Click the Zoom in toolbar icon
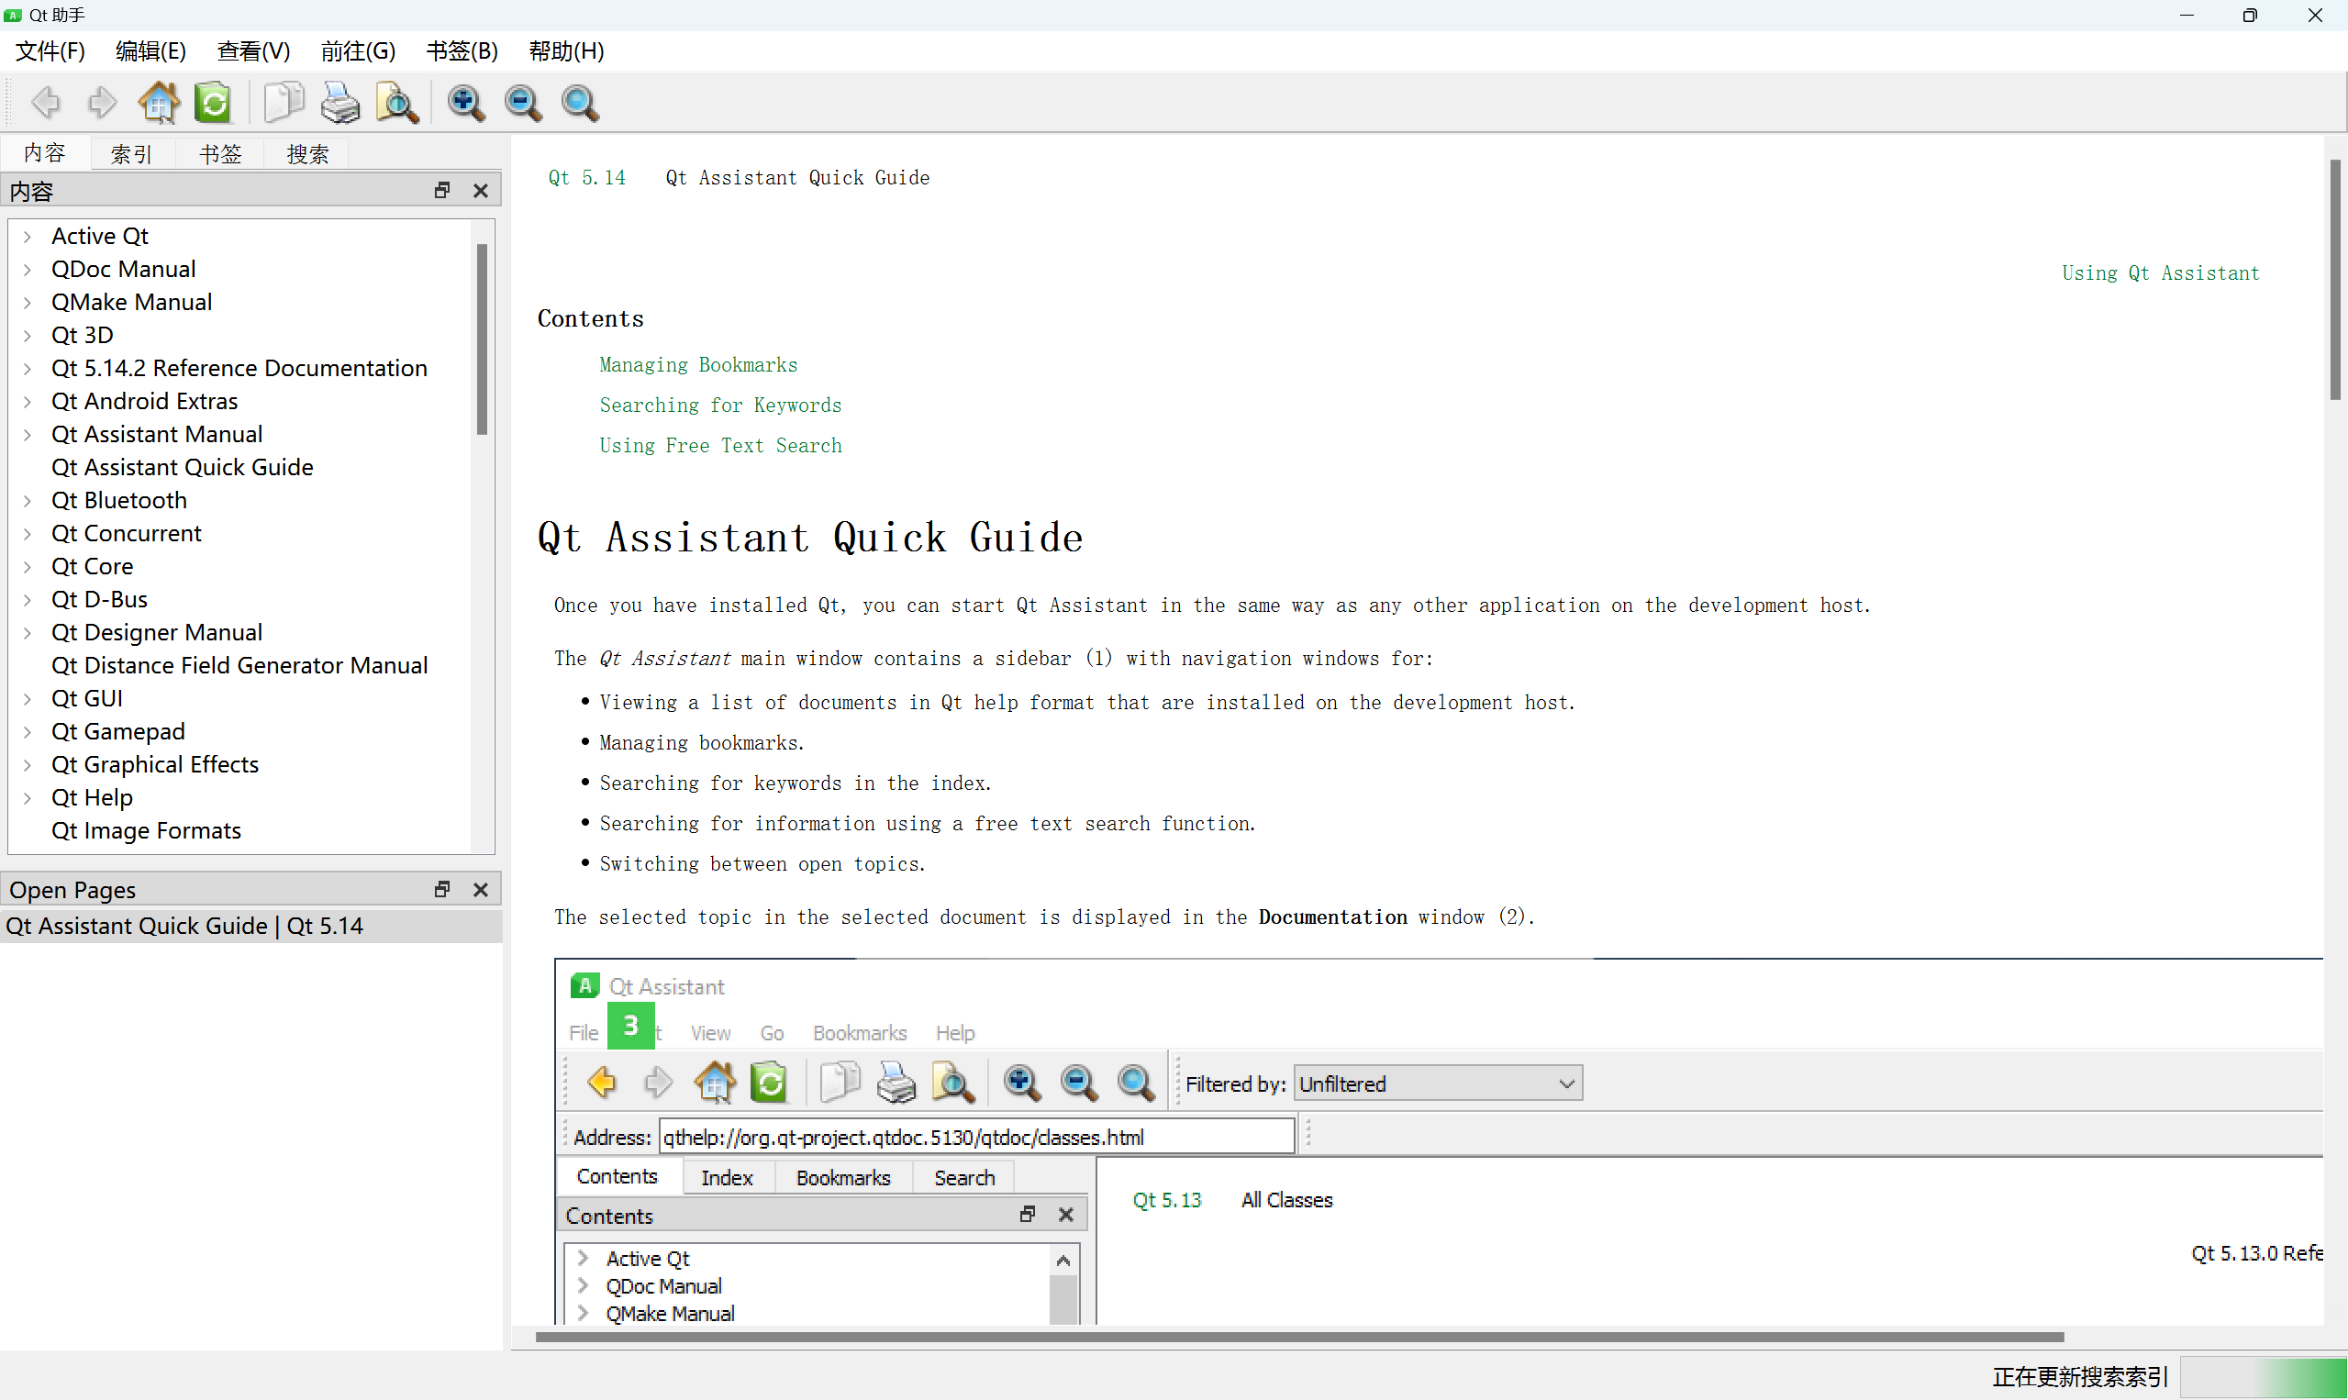Viewport: 2348px width, 1400px height. click(466, 103)
